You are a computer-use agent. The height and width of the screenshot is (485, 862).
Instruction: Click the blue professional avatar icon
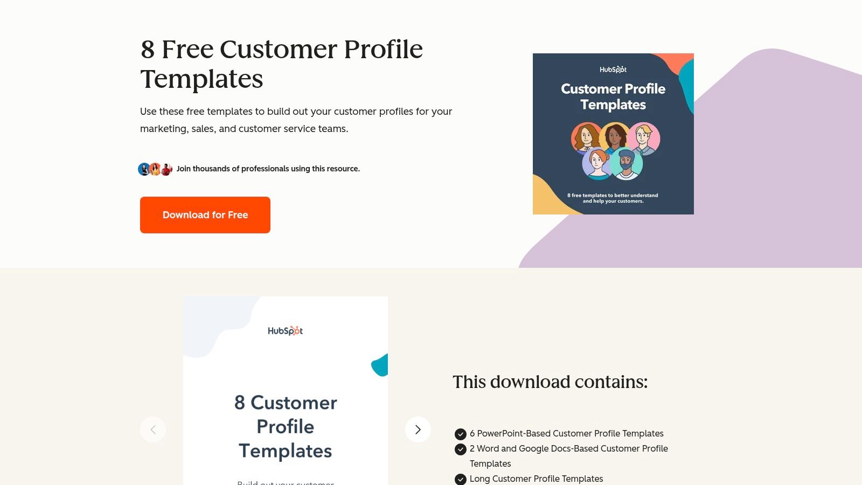[144, 169]
